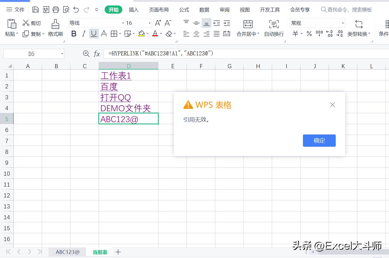Apply bold formatting with the B icon
Viewport: 389px width, 258px height.
[74, 34]
